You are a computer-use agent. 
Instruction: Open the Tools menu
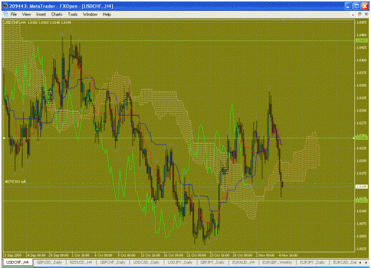[72, 14]
